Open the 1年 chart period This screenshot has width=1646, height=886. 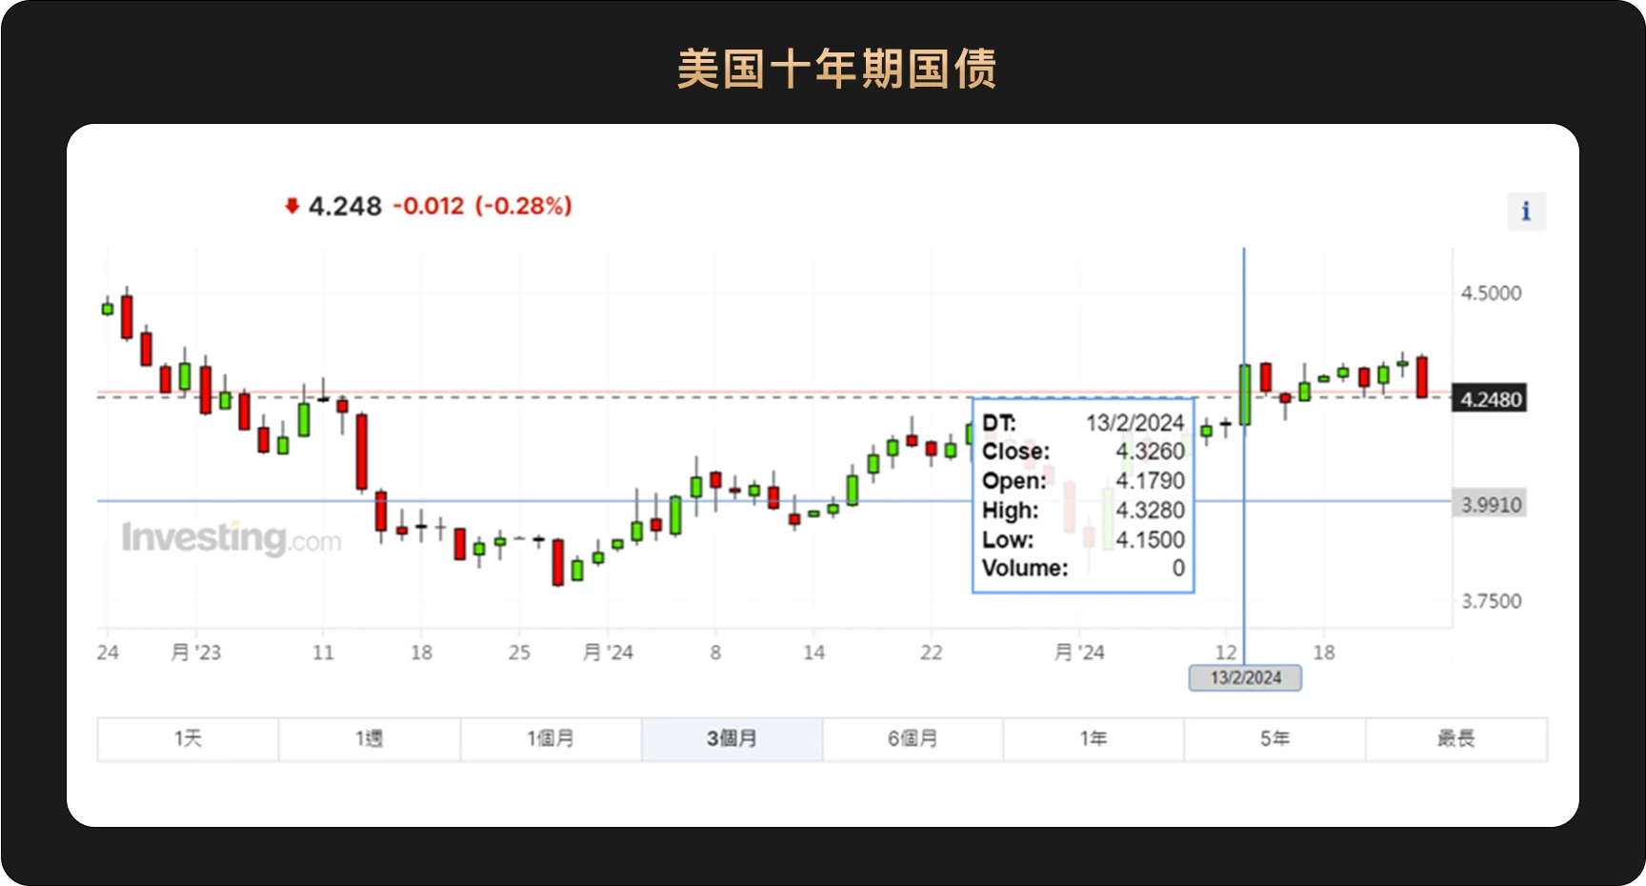pos(1093,738)
